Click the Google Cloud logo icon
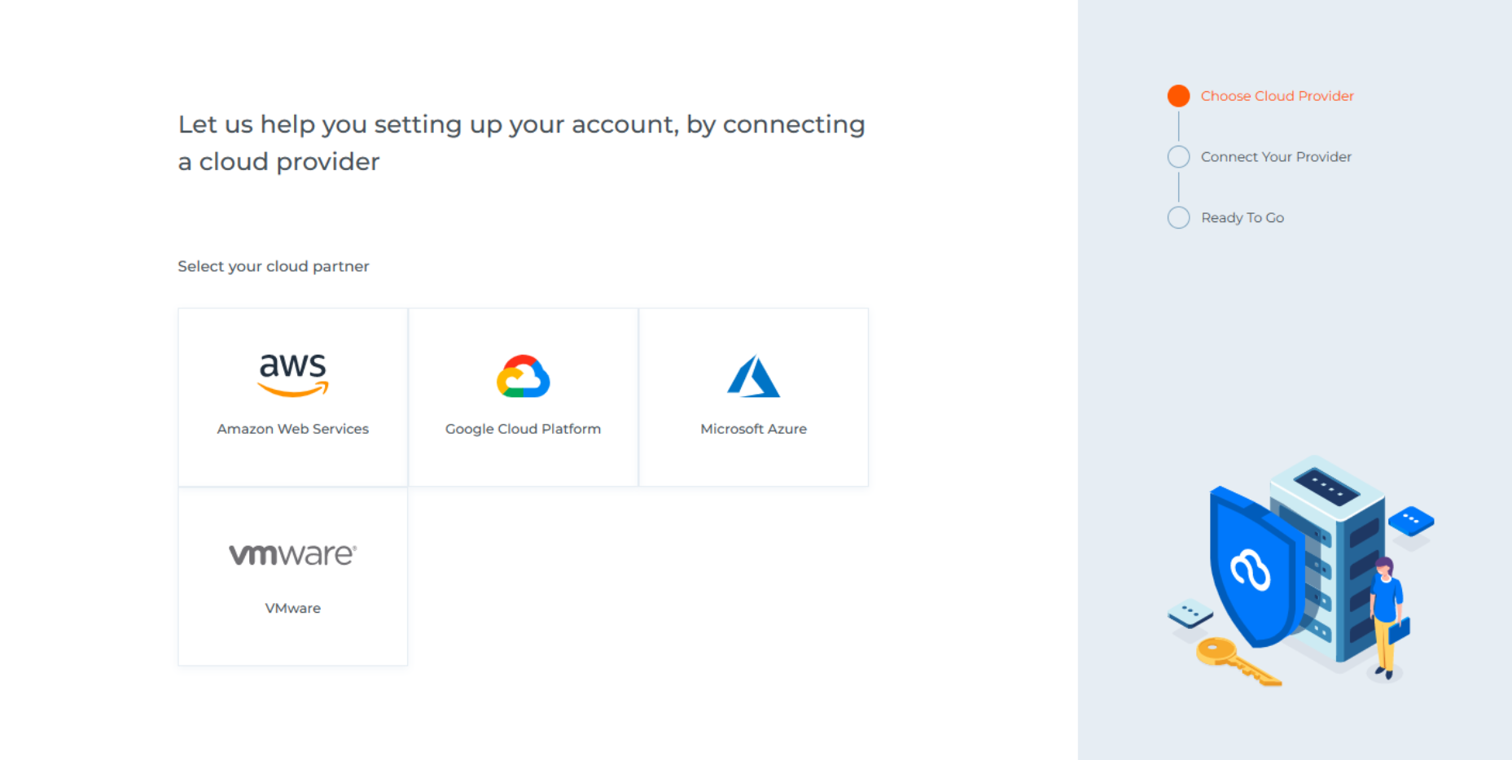Screen dimensions: 1512x760 point(524,377)
